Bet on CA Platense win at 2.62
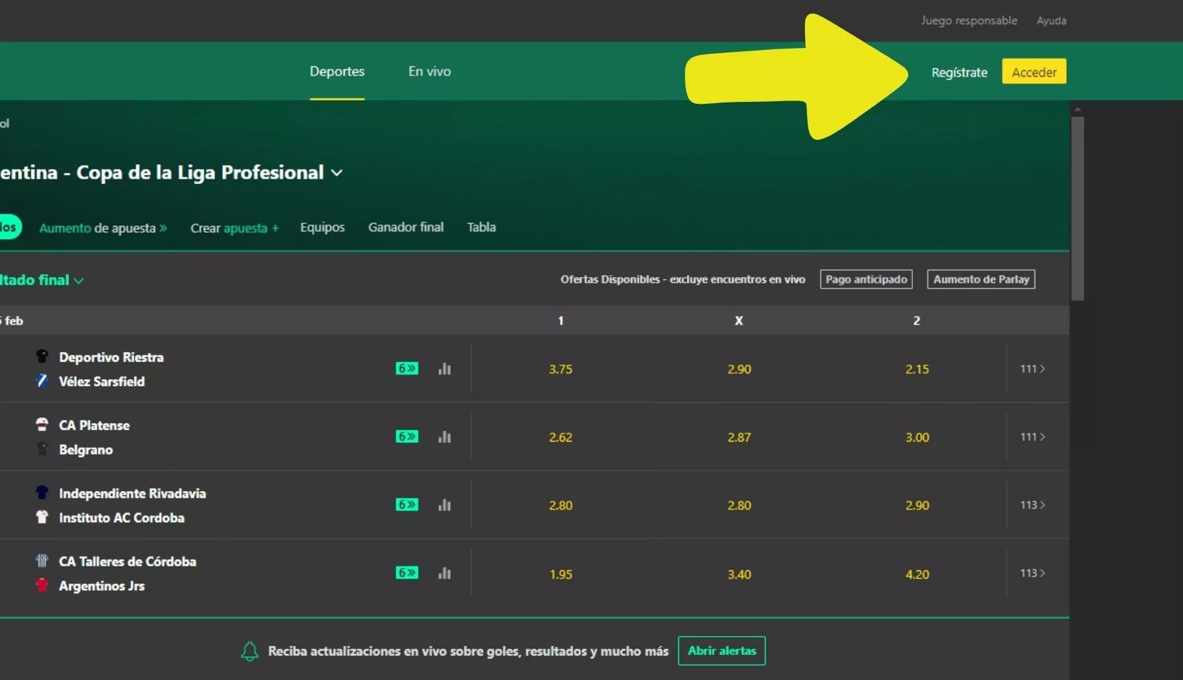The width and height of the screenshot is (1183, 680). [x=561, y=438]
